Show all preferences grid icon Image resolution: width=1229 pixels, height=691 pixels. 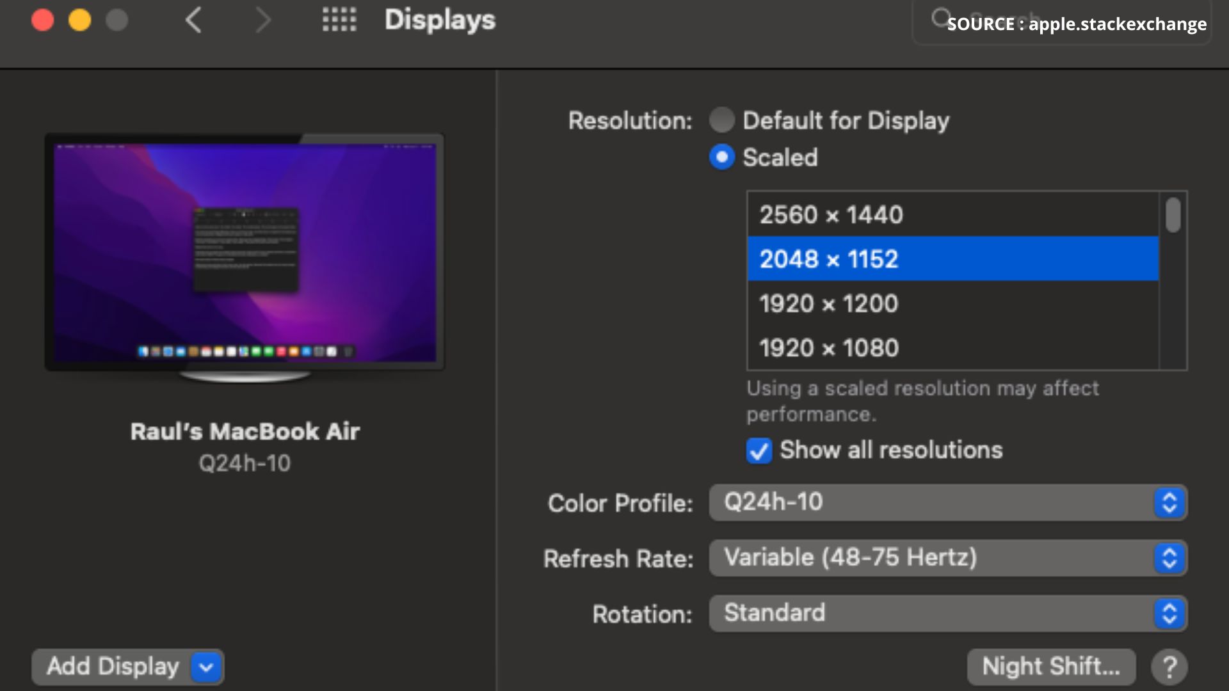tap(339, 20)
